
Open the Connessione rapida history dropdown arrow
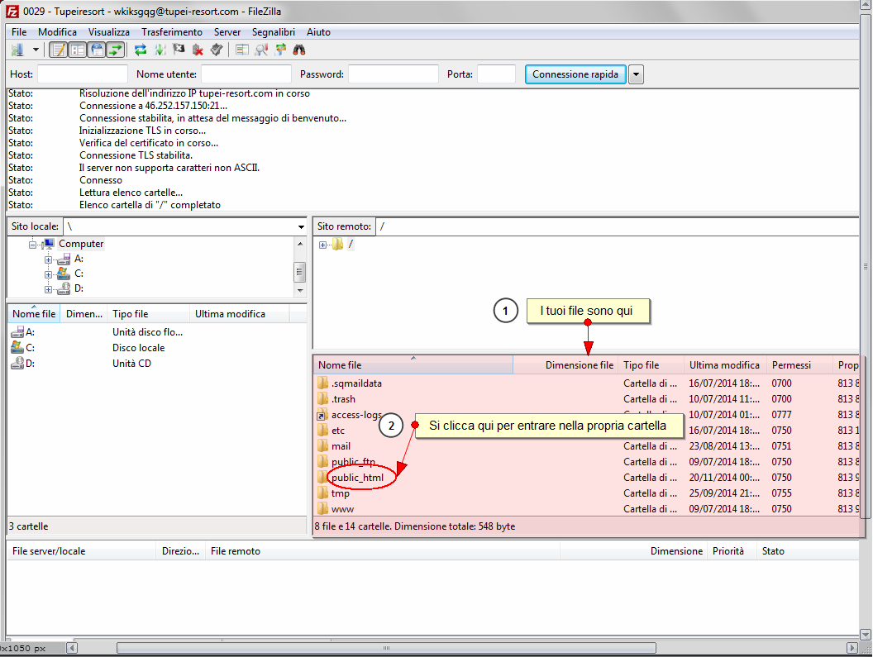[x=636, y=74]
